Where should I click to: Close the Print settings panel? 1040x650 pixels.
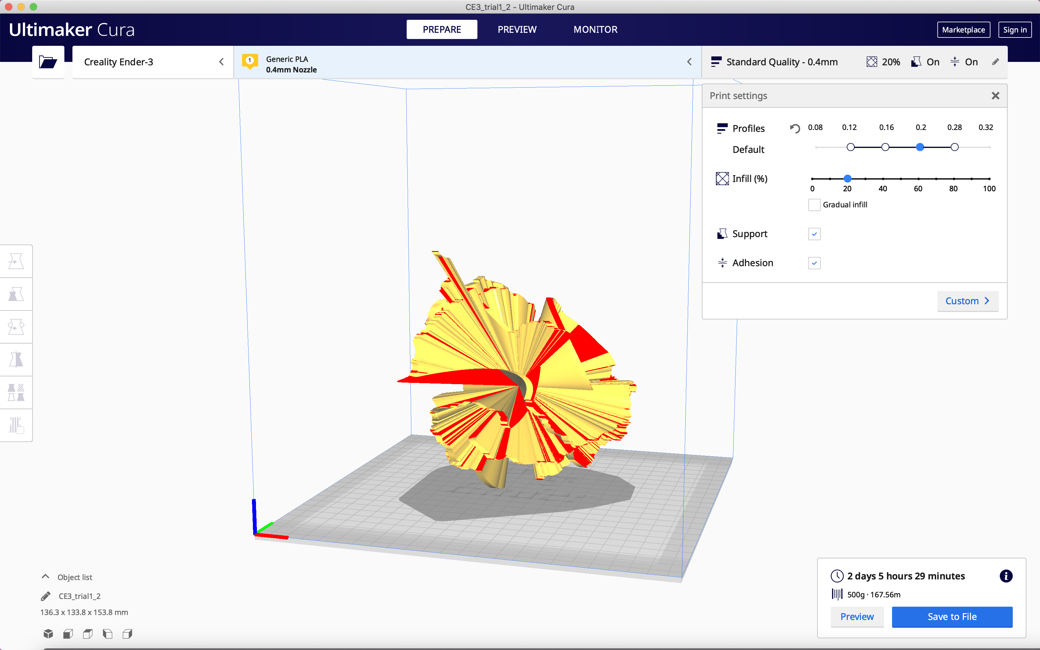(995, 96)
